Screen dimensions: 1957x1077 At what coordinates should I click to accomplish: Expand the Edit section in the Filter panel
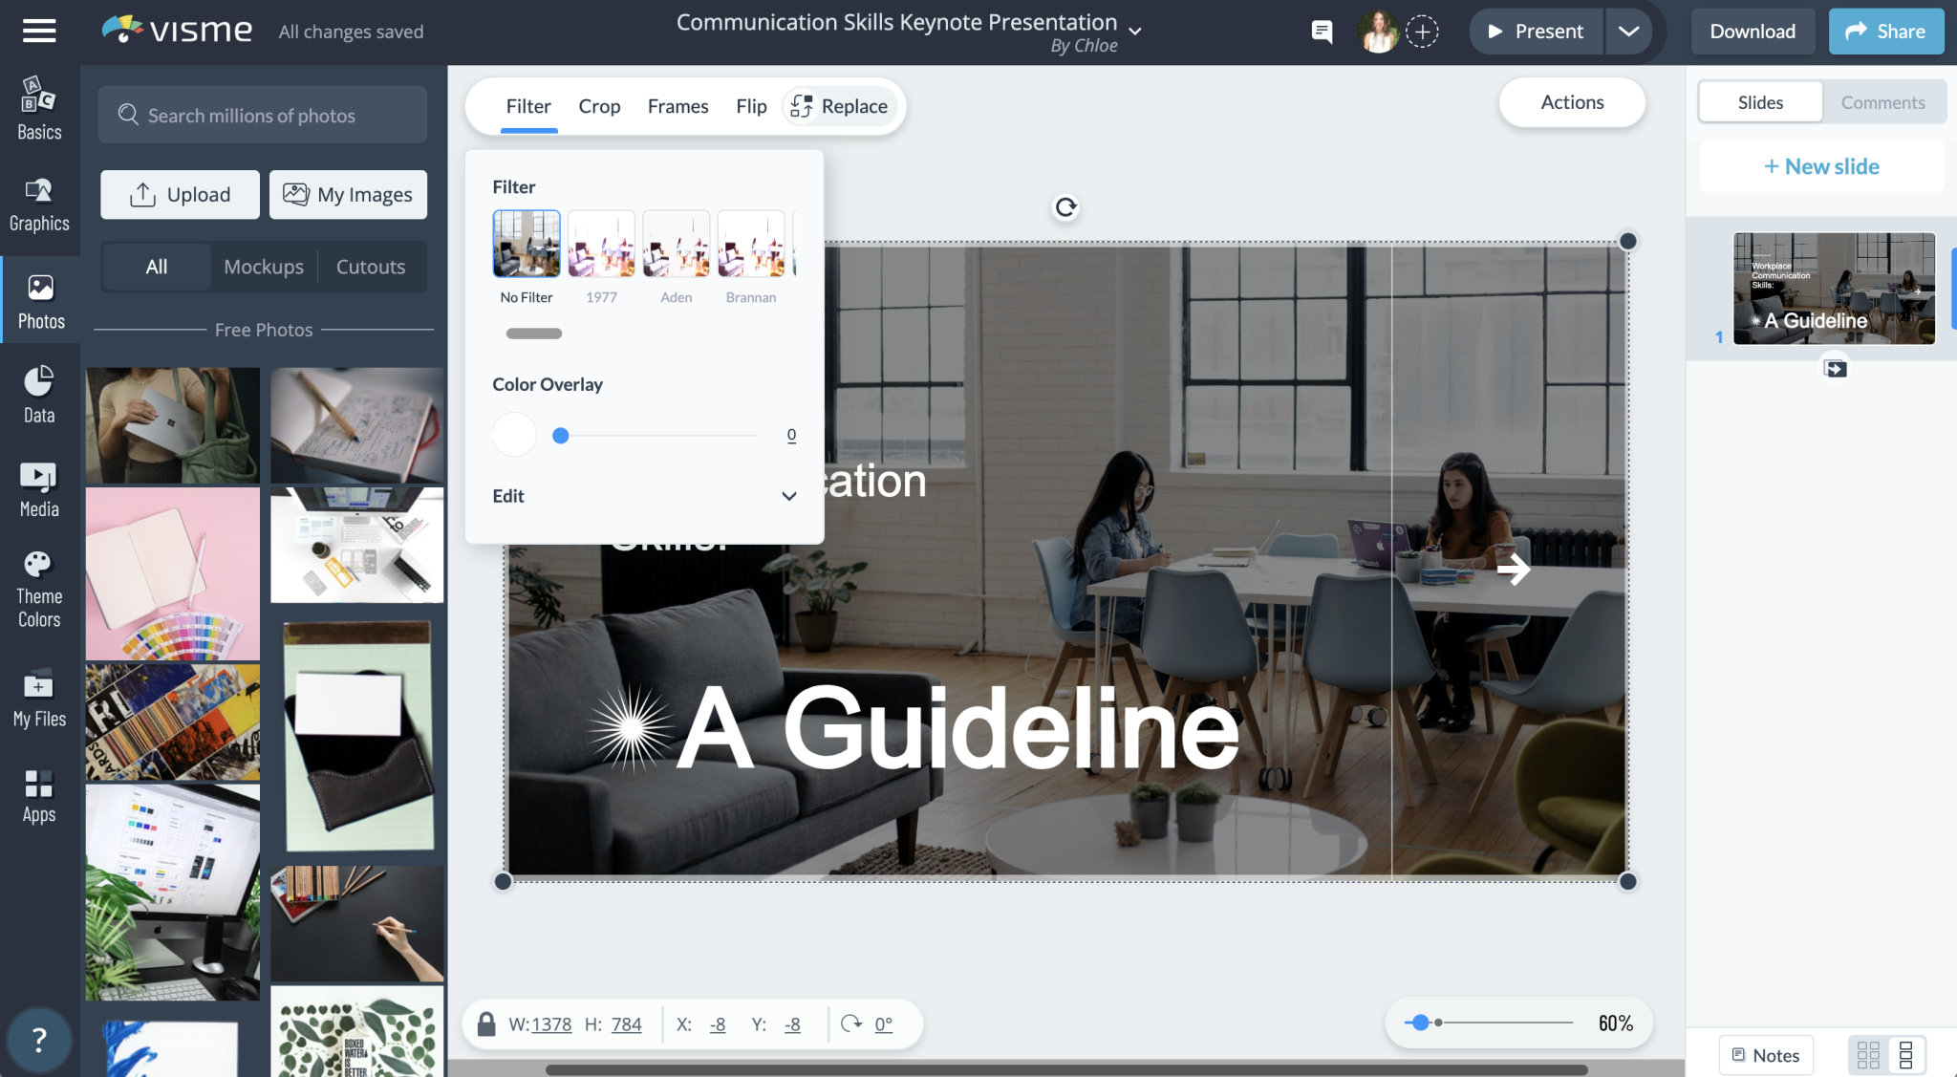click(x=789, y=496)
